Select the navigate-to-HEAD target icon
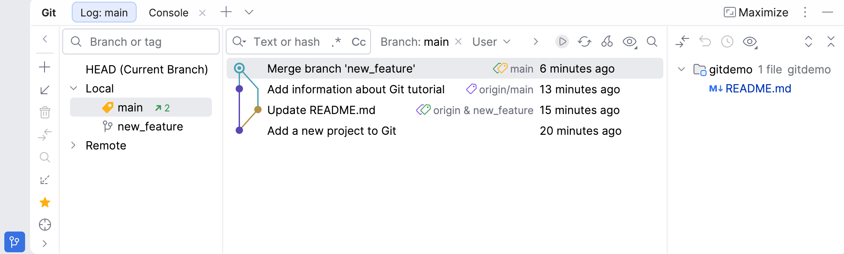Image resolution: width=844 pixels, height=254 pixels. click(x=45, y=225)
